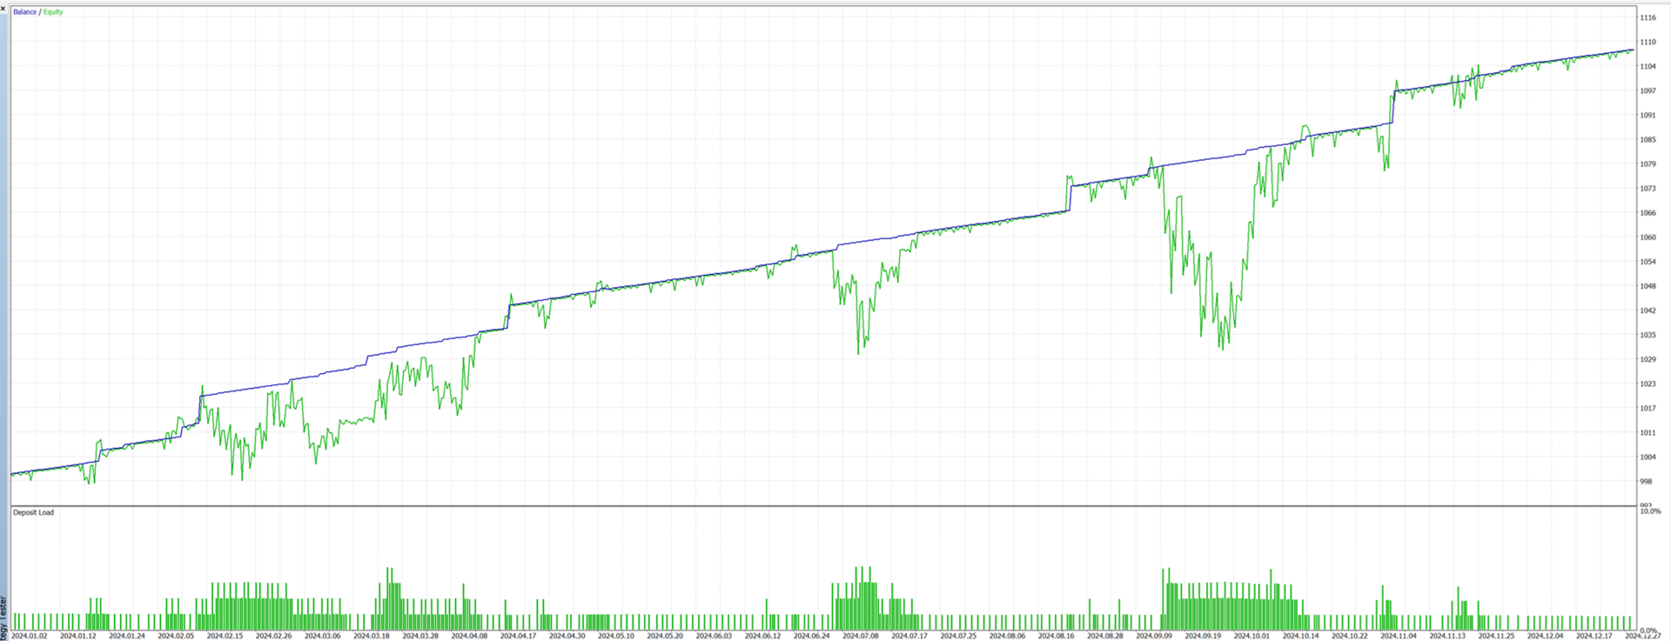1671x641 pixels.
Task: Click the 2024.09.09 date on the time axis
Action: point(1154,636)
